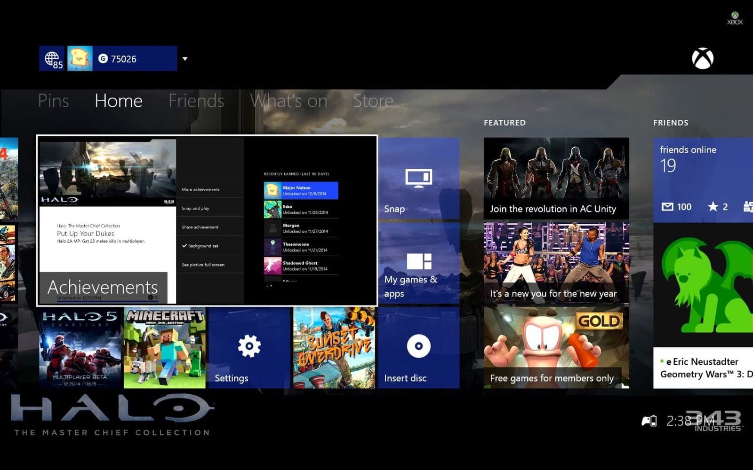Select Shadowed Ghost achievement row

pyautogui.click(x=301, y=266)
